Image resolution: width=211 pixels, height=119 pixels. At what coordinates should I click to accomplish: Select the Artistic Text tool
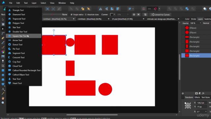(3, 89)
